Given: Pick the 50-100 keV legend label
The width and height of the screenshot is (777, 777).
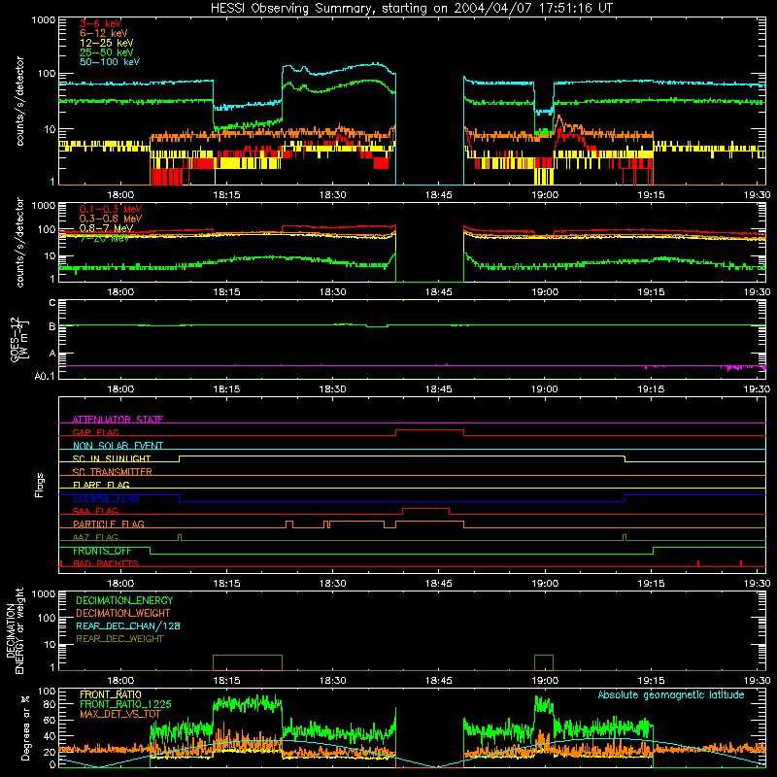Looking at the screenshot, I should tap(109, 62).
